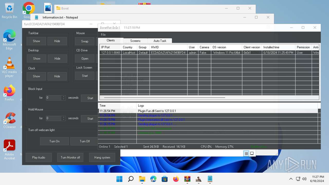Viewport: 329px width, 185px height.
Task: Click Notepad icon in Information.txt title bar
Action: click(36, 17)
